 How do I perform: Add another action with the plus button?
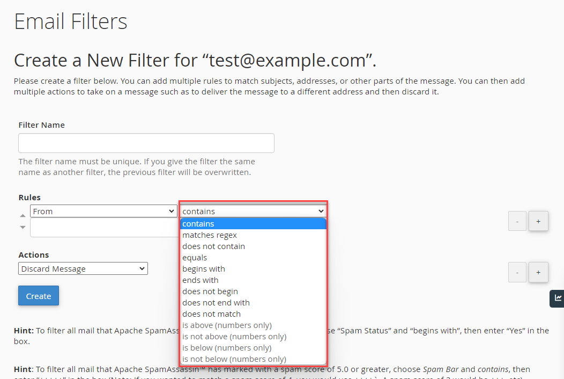tap(538, 272)
